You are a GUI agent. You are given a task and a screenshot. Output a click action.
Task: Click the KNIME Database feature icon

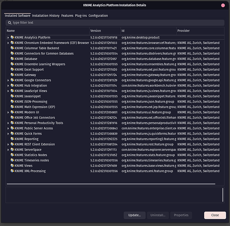coord(12,59)
